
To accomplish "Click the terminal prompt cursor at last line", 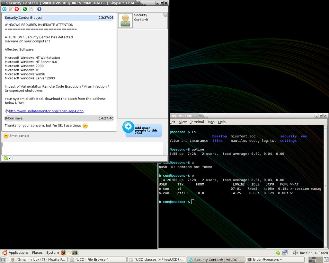I will [193, 202].
